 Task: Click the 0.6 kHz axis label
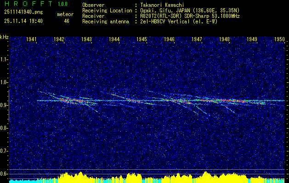(4, 174)
